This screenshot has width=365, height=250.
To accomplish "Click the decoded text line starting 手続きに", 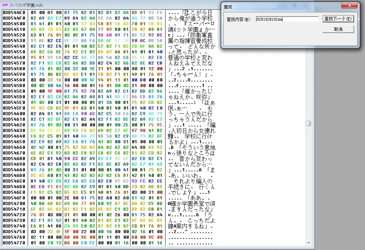I will pos(191,186).
